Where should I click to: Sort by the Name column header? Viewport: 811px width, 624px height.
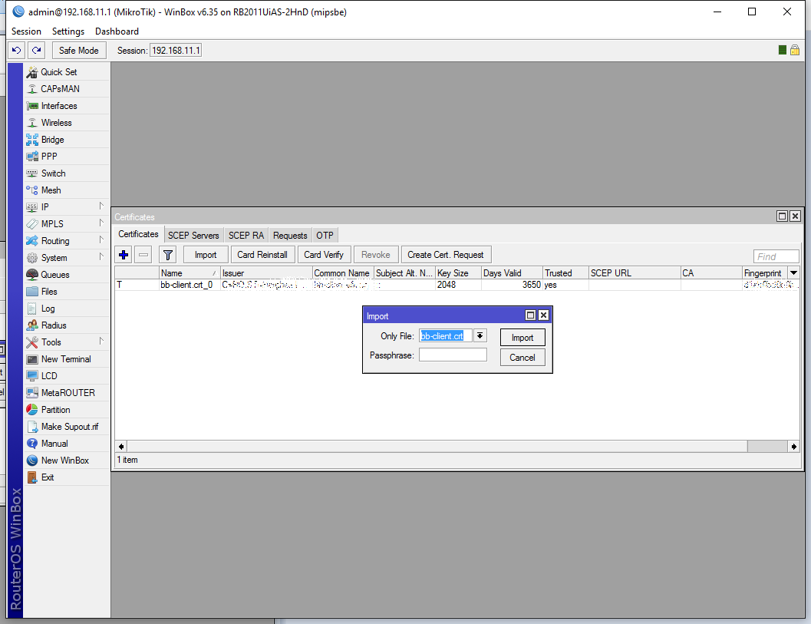(190, 272)
